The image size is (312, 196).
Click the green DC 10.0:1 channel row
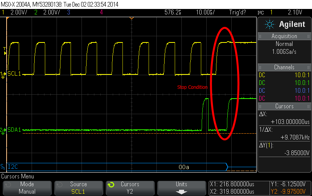[284, 83]
